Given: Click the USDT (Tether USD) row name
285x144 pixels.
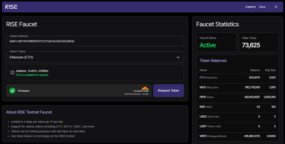Looking at the screenshot, I should point(210,127).
